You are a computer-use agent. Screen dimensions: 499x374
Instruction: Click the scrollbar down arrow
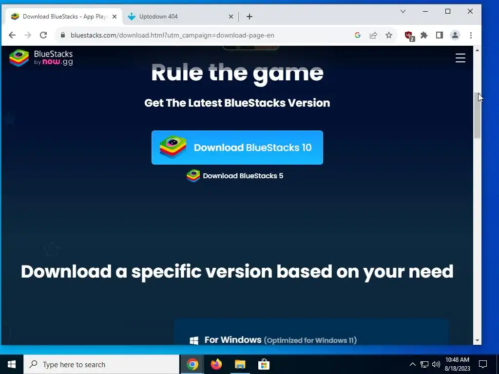coord(477,340)
